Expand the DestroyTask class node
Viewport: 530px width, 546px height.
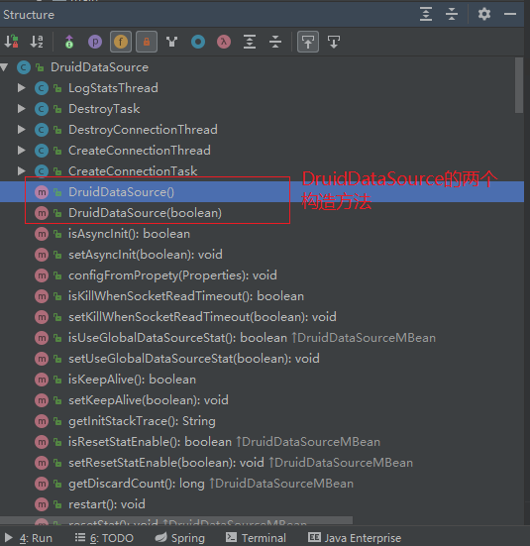click(x=21, y=109)
